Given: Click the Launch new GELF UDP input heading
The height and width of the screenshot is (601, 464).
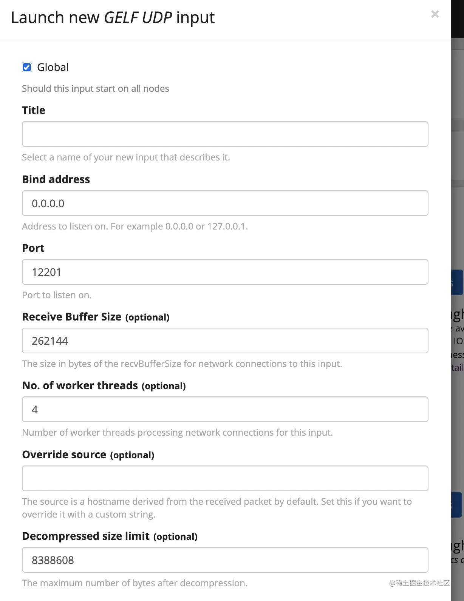Looking at the screenshot, I should click(x=113, y=18).
